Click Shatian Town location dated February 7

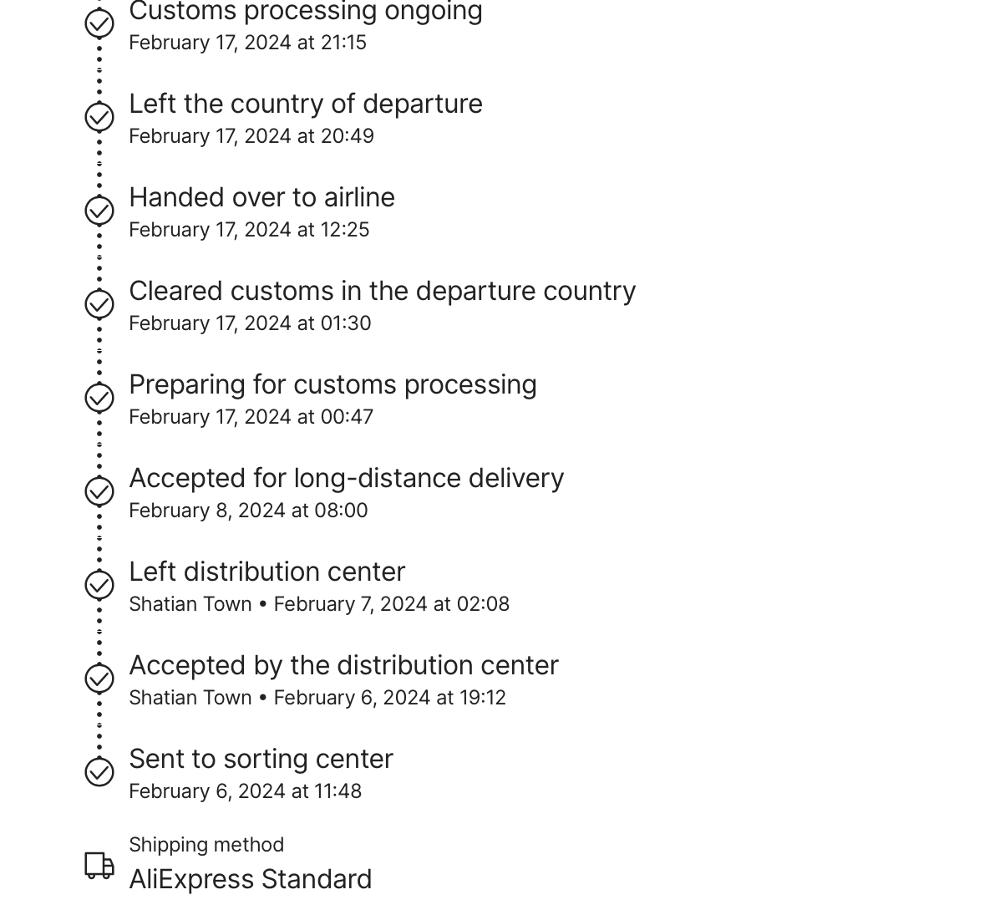click(190, 604)
